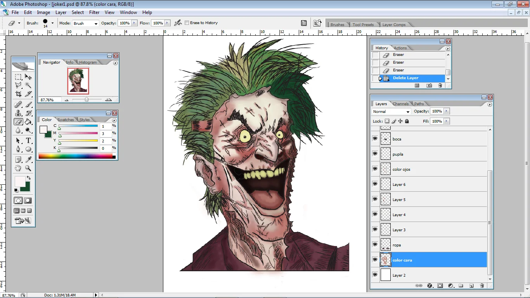
Task: Open the Layers panel flyout menu
Action: [x=490, y=104]
